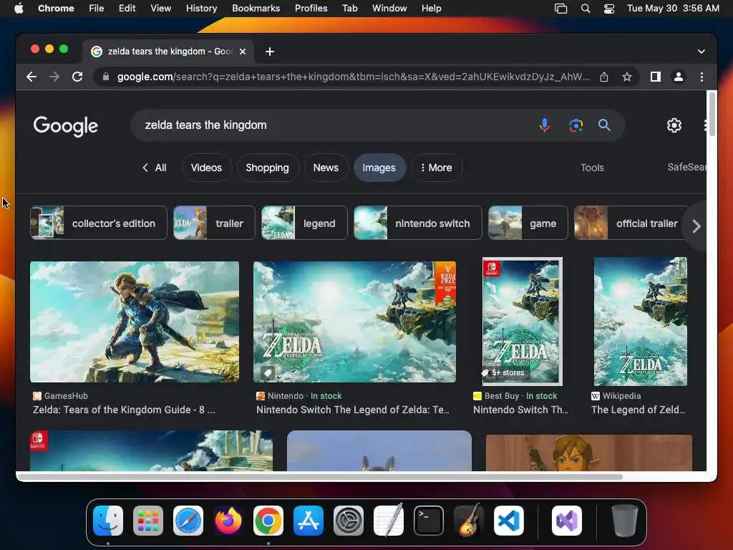
Task: Click the magnifier search button in search box
Action: 604,125
